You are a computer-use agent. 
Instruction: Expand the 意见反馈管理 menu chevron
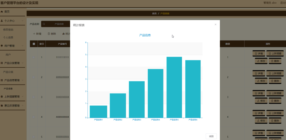23,106
